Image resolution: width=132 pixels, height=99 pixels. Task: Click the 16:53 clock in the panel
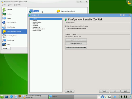tap(123, 97)
